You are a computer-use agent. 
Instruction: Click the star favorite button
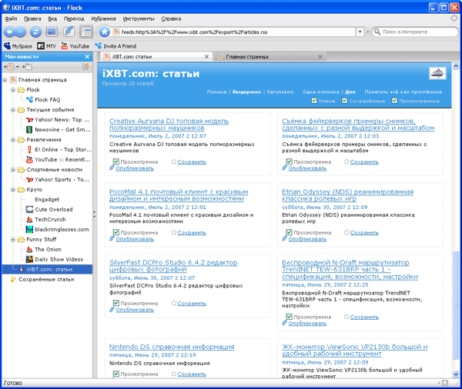pyautogui.click(x=104, y=32)
